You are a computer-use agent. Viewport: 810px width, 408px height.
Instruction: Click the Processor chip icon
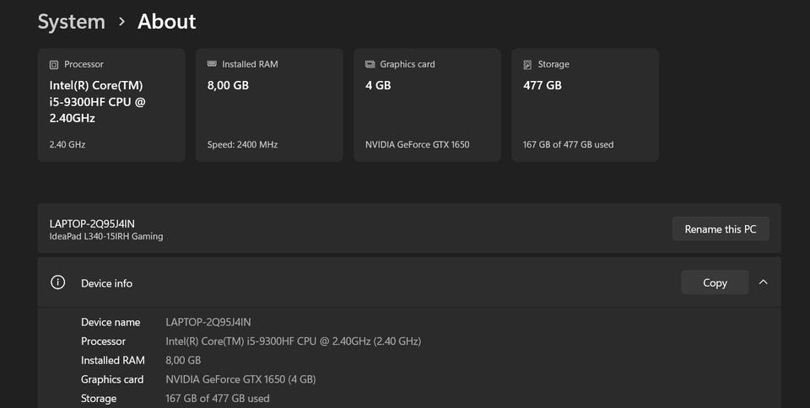[x=54, y=64]
